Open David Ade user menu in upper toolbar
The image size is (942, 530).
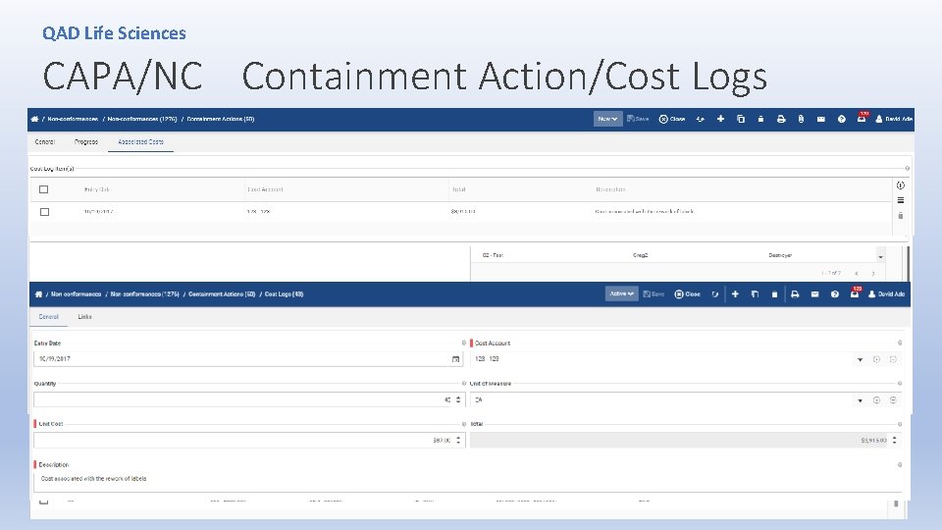[x=894, y=119]
